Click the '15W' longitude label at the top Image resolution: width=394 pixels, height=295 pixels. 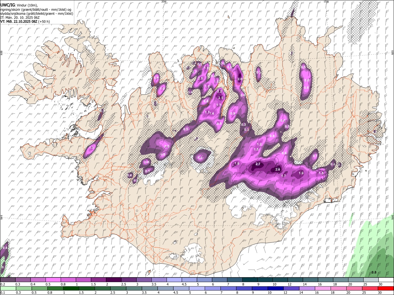(326, 2)
